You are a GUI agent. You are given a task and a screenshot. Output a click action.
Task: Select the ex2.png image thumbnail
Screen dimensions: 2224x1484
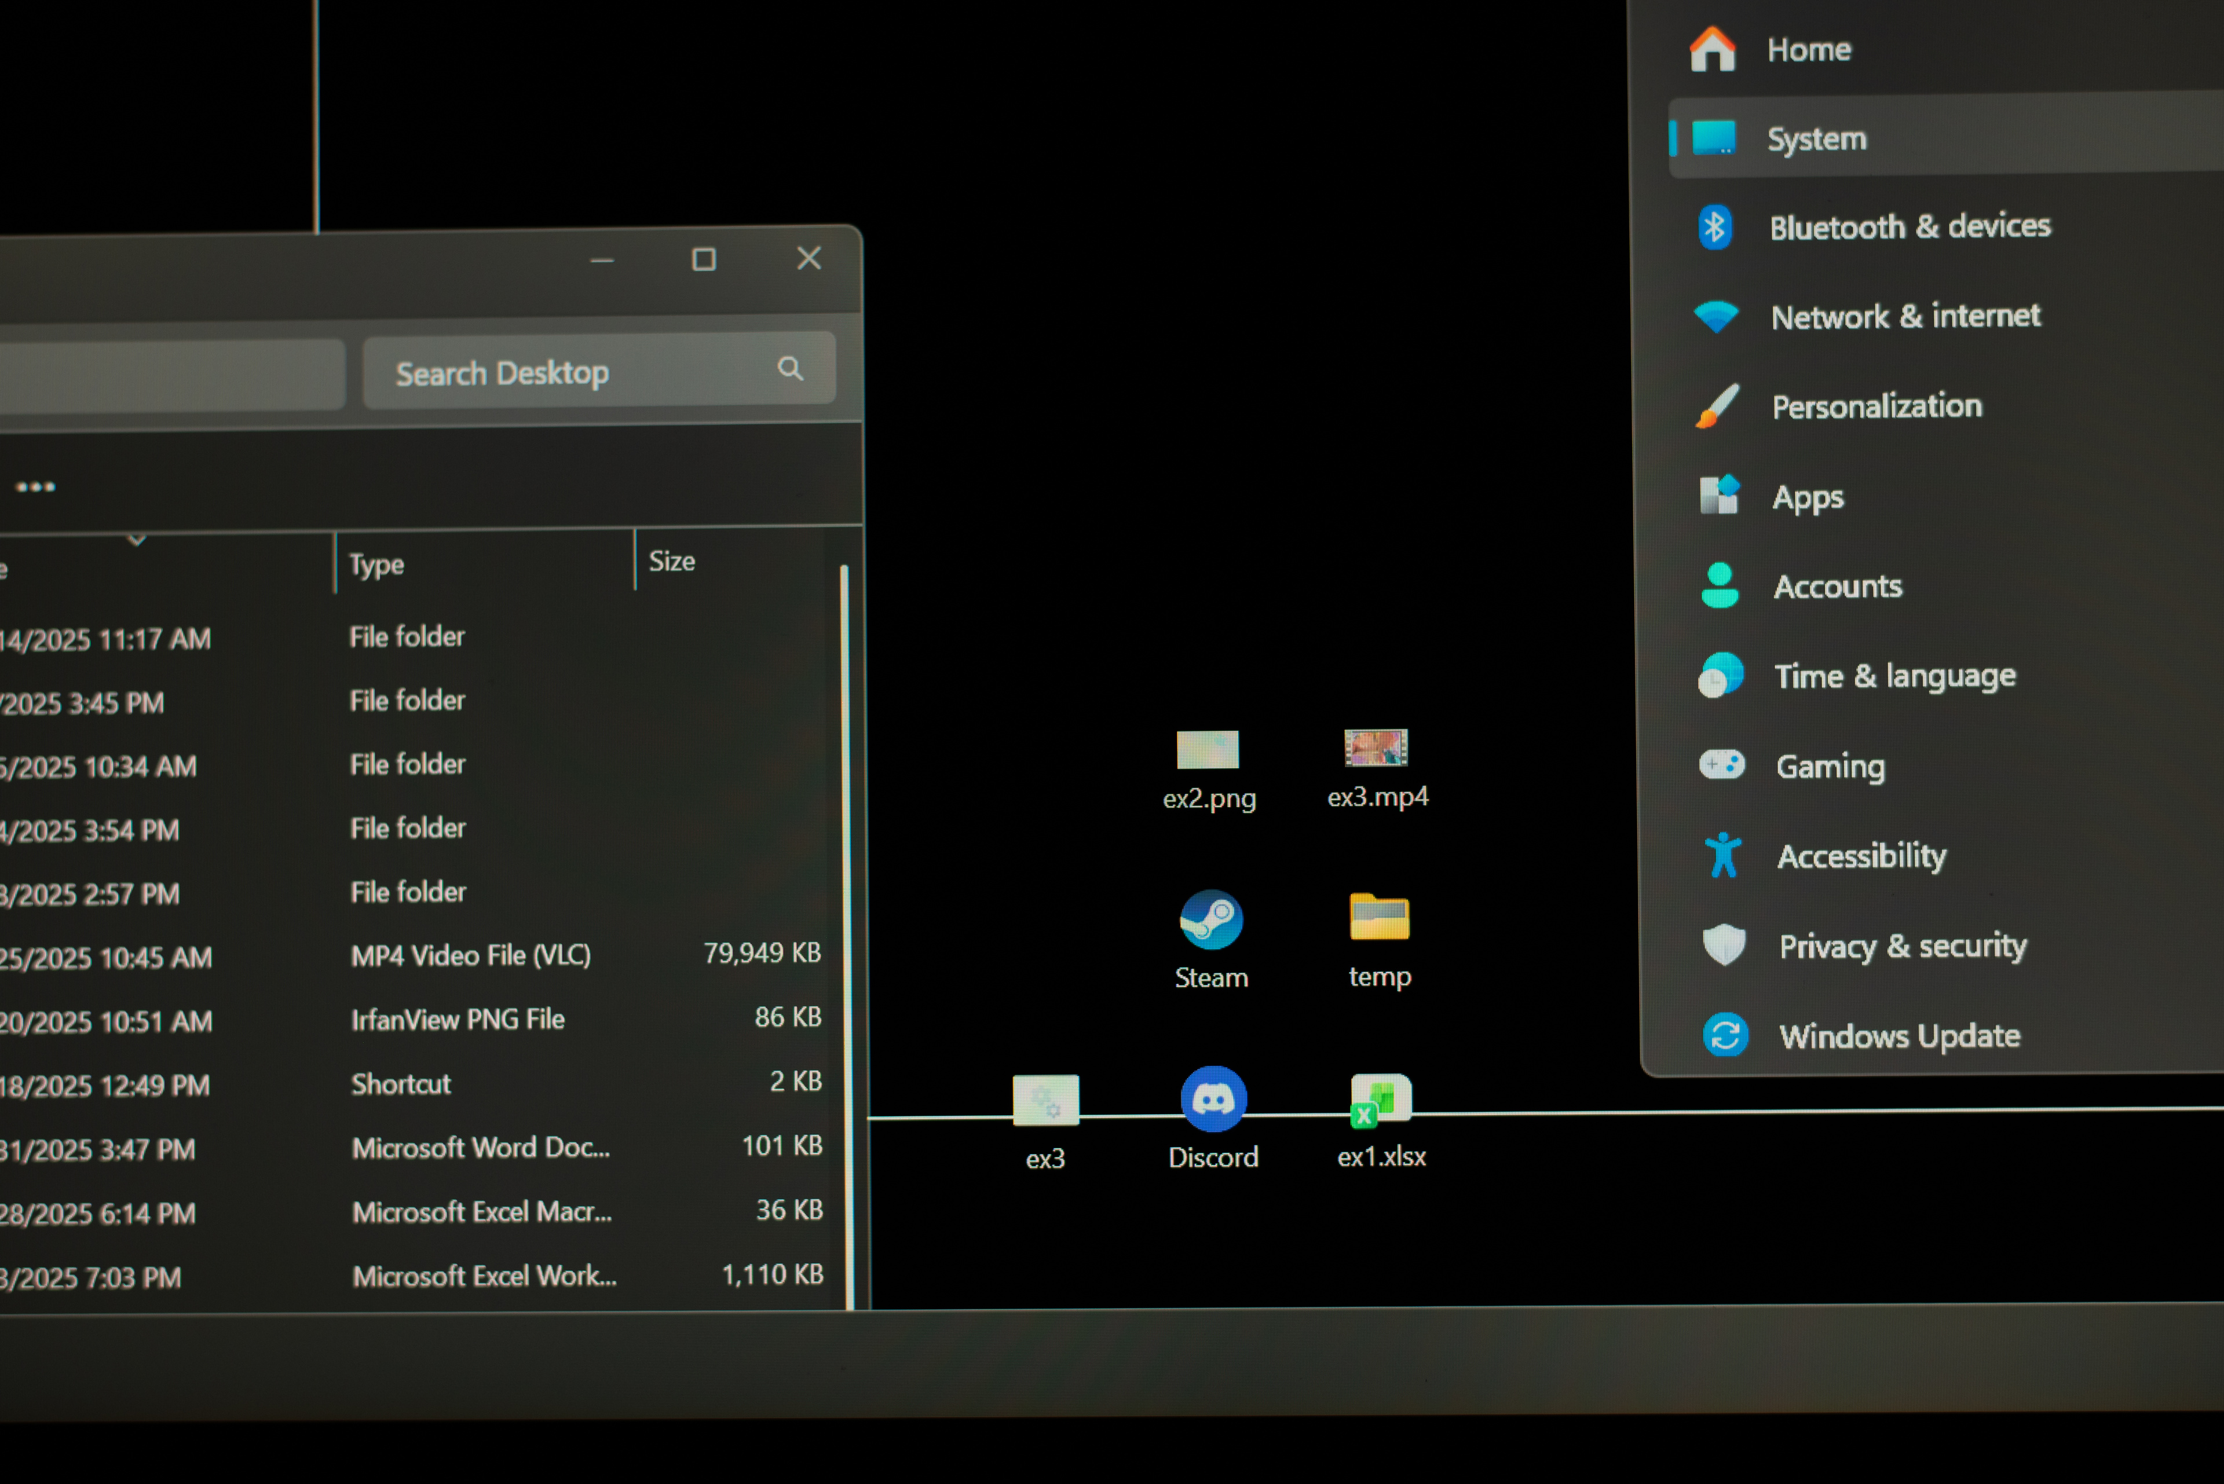click(1207, 750)
